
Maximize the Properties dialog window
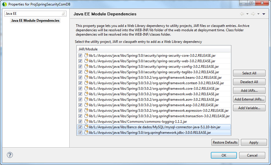click(x=251, y=3)
